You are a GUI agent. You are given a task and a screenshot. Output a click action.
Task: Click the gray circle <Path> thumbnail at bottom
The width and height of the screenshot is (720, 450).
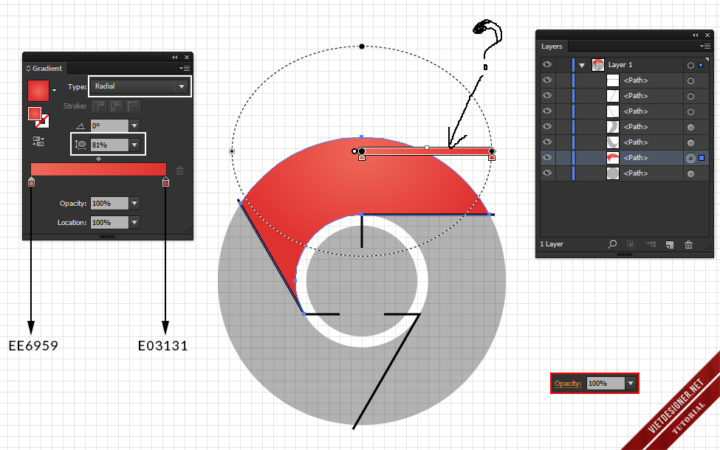613,173
